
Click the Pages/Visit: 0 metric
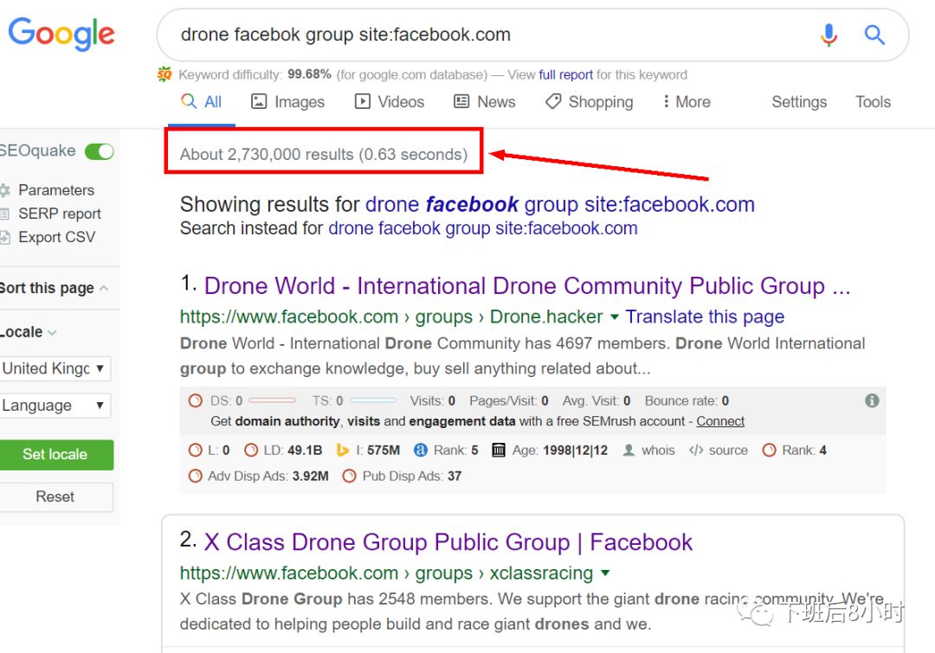click(509, 401)
